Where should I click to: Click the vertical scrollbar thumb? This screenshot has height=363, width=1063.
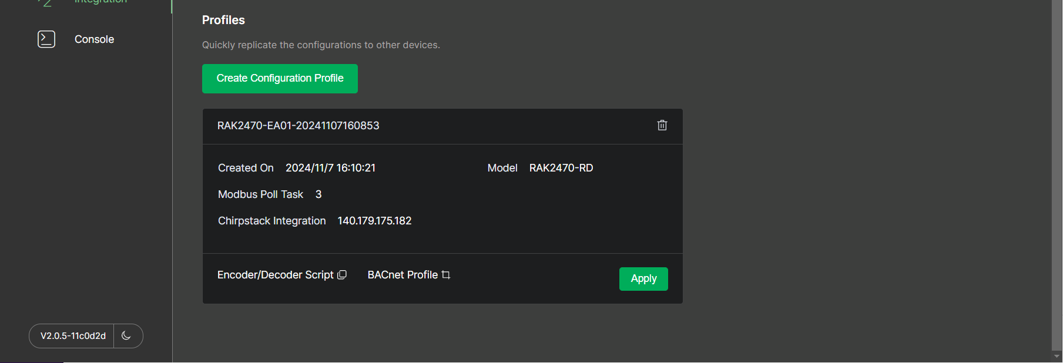pyautogui.click(x=1057, y=174)
